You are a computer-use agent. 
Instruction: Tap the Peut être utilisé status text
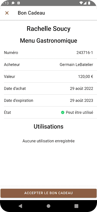(x=79, y=112)
